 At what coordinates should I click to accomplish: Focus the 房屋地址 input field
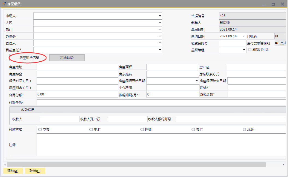[77, 67]
